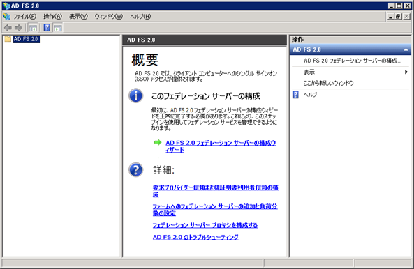This screenshot has height=269, width=414.
Task: Toggle the action pane show/hide toolbar icon
Action: (x=58, y=28)
